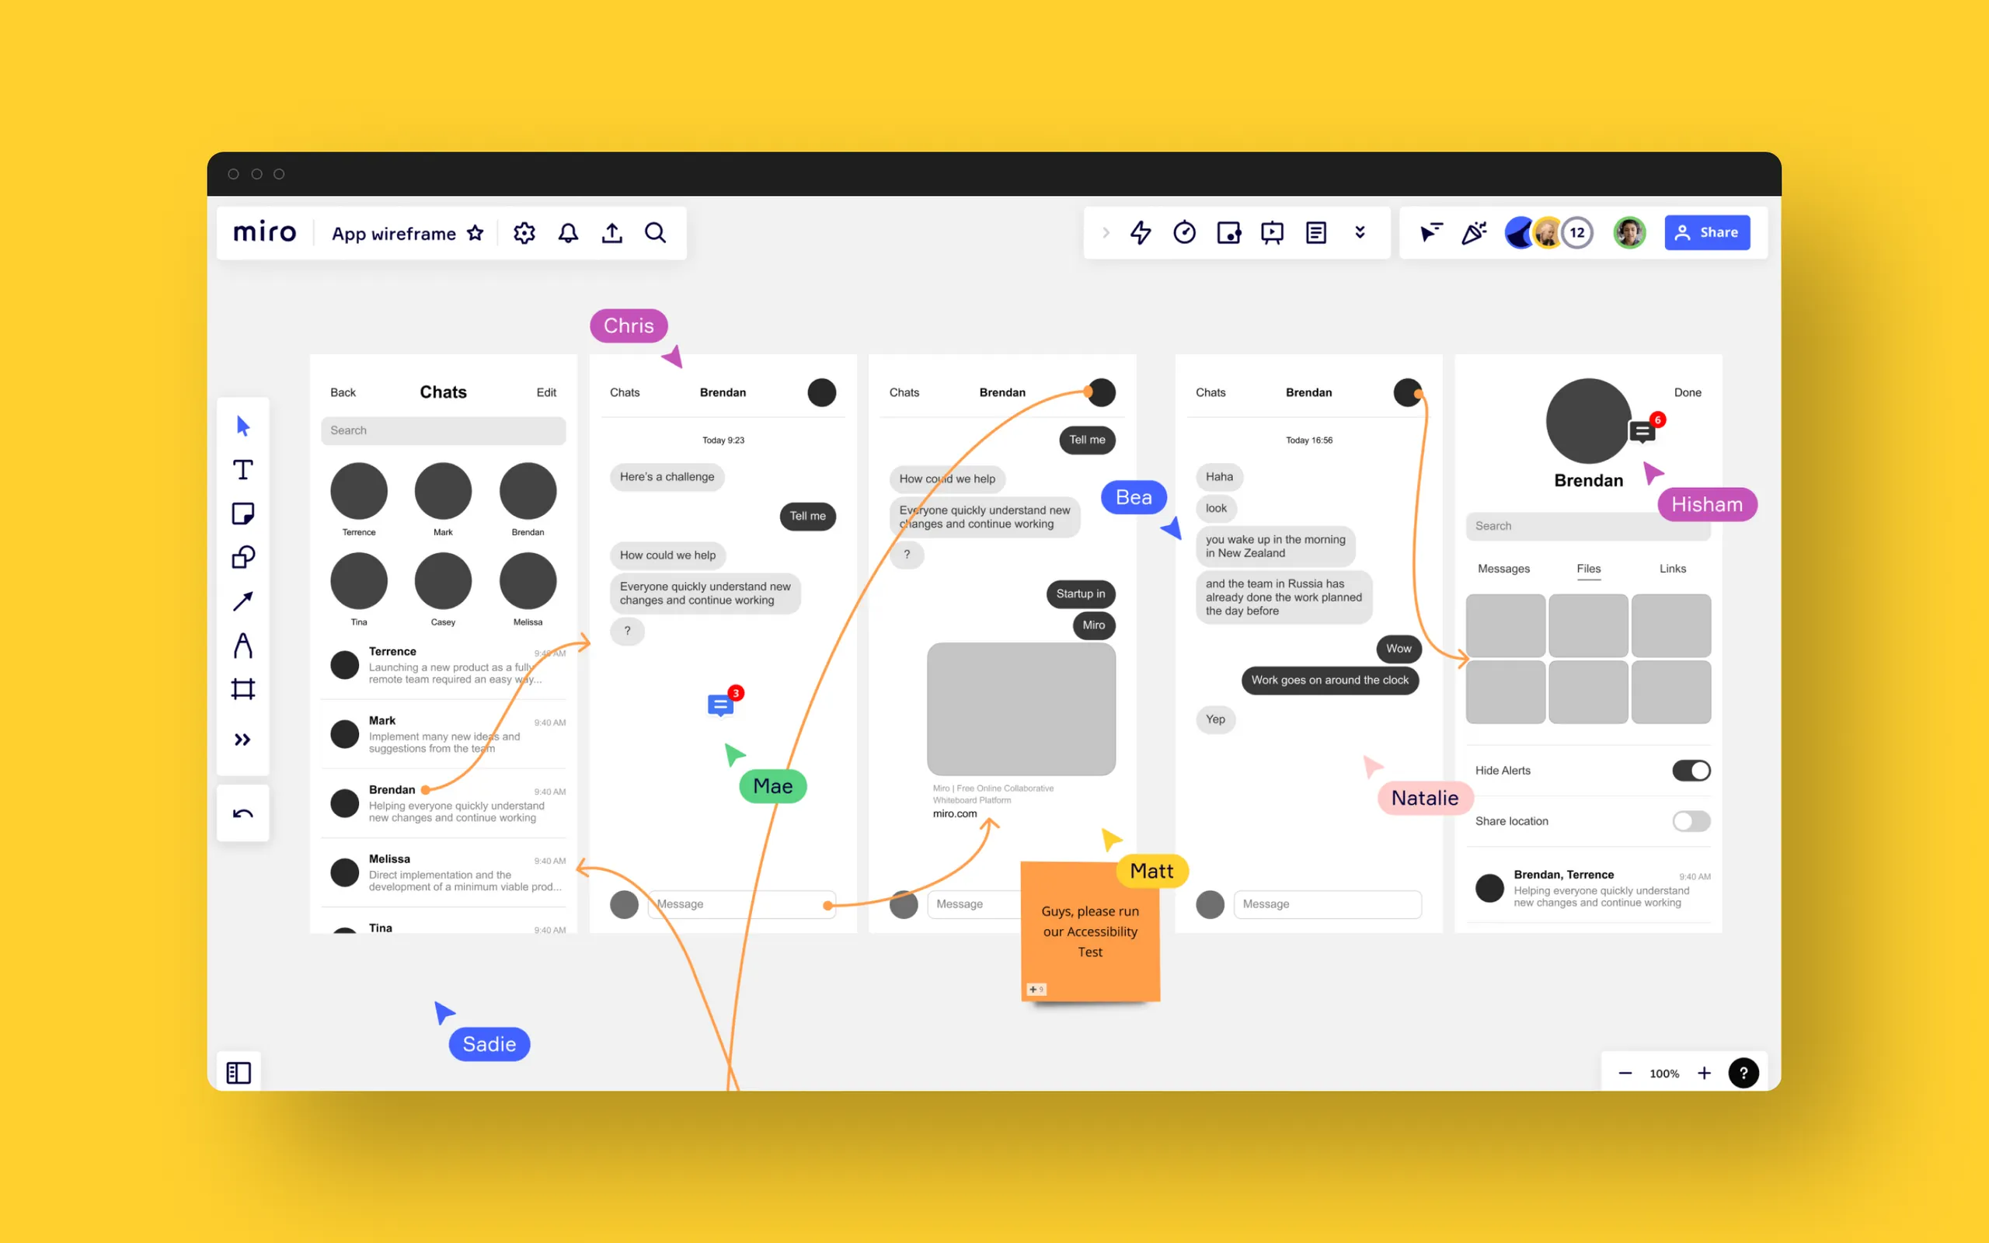Select the Shapes tool
Image resolution: width=1989 pixels, height=1243 pixels.
[x=242, y=557]
